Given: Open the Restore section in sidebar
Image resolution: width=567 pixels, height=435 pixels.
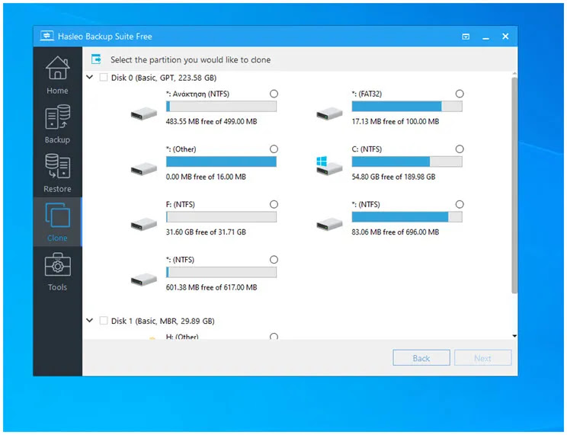Looking at the screenshot, I should tap(57, 173).
